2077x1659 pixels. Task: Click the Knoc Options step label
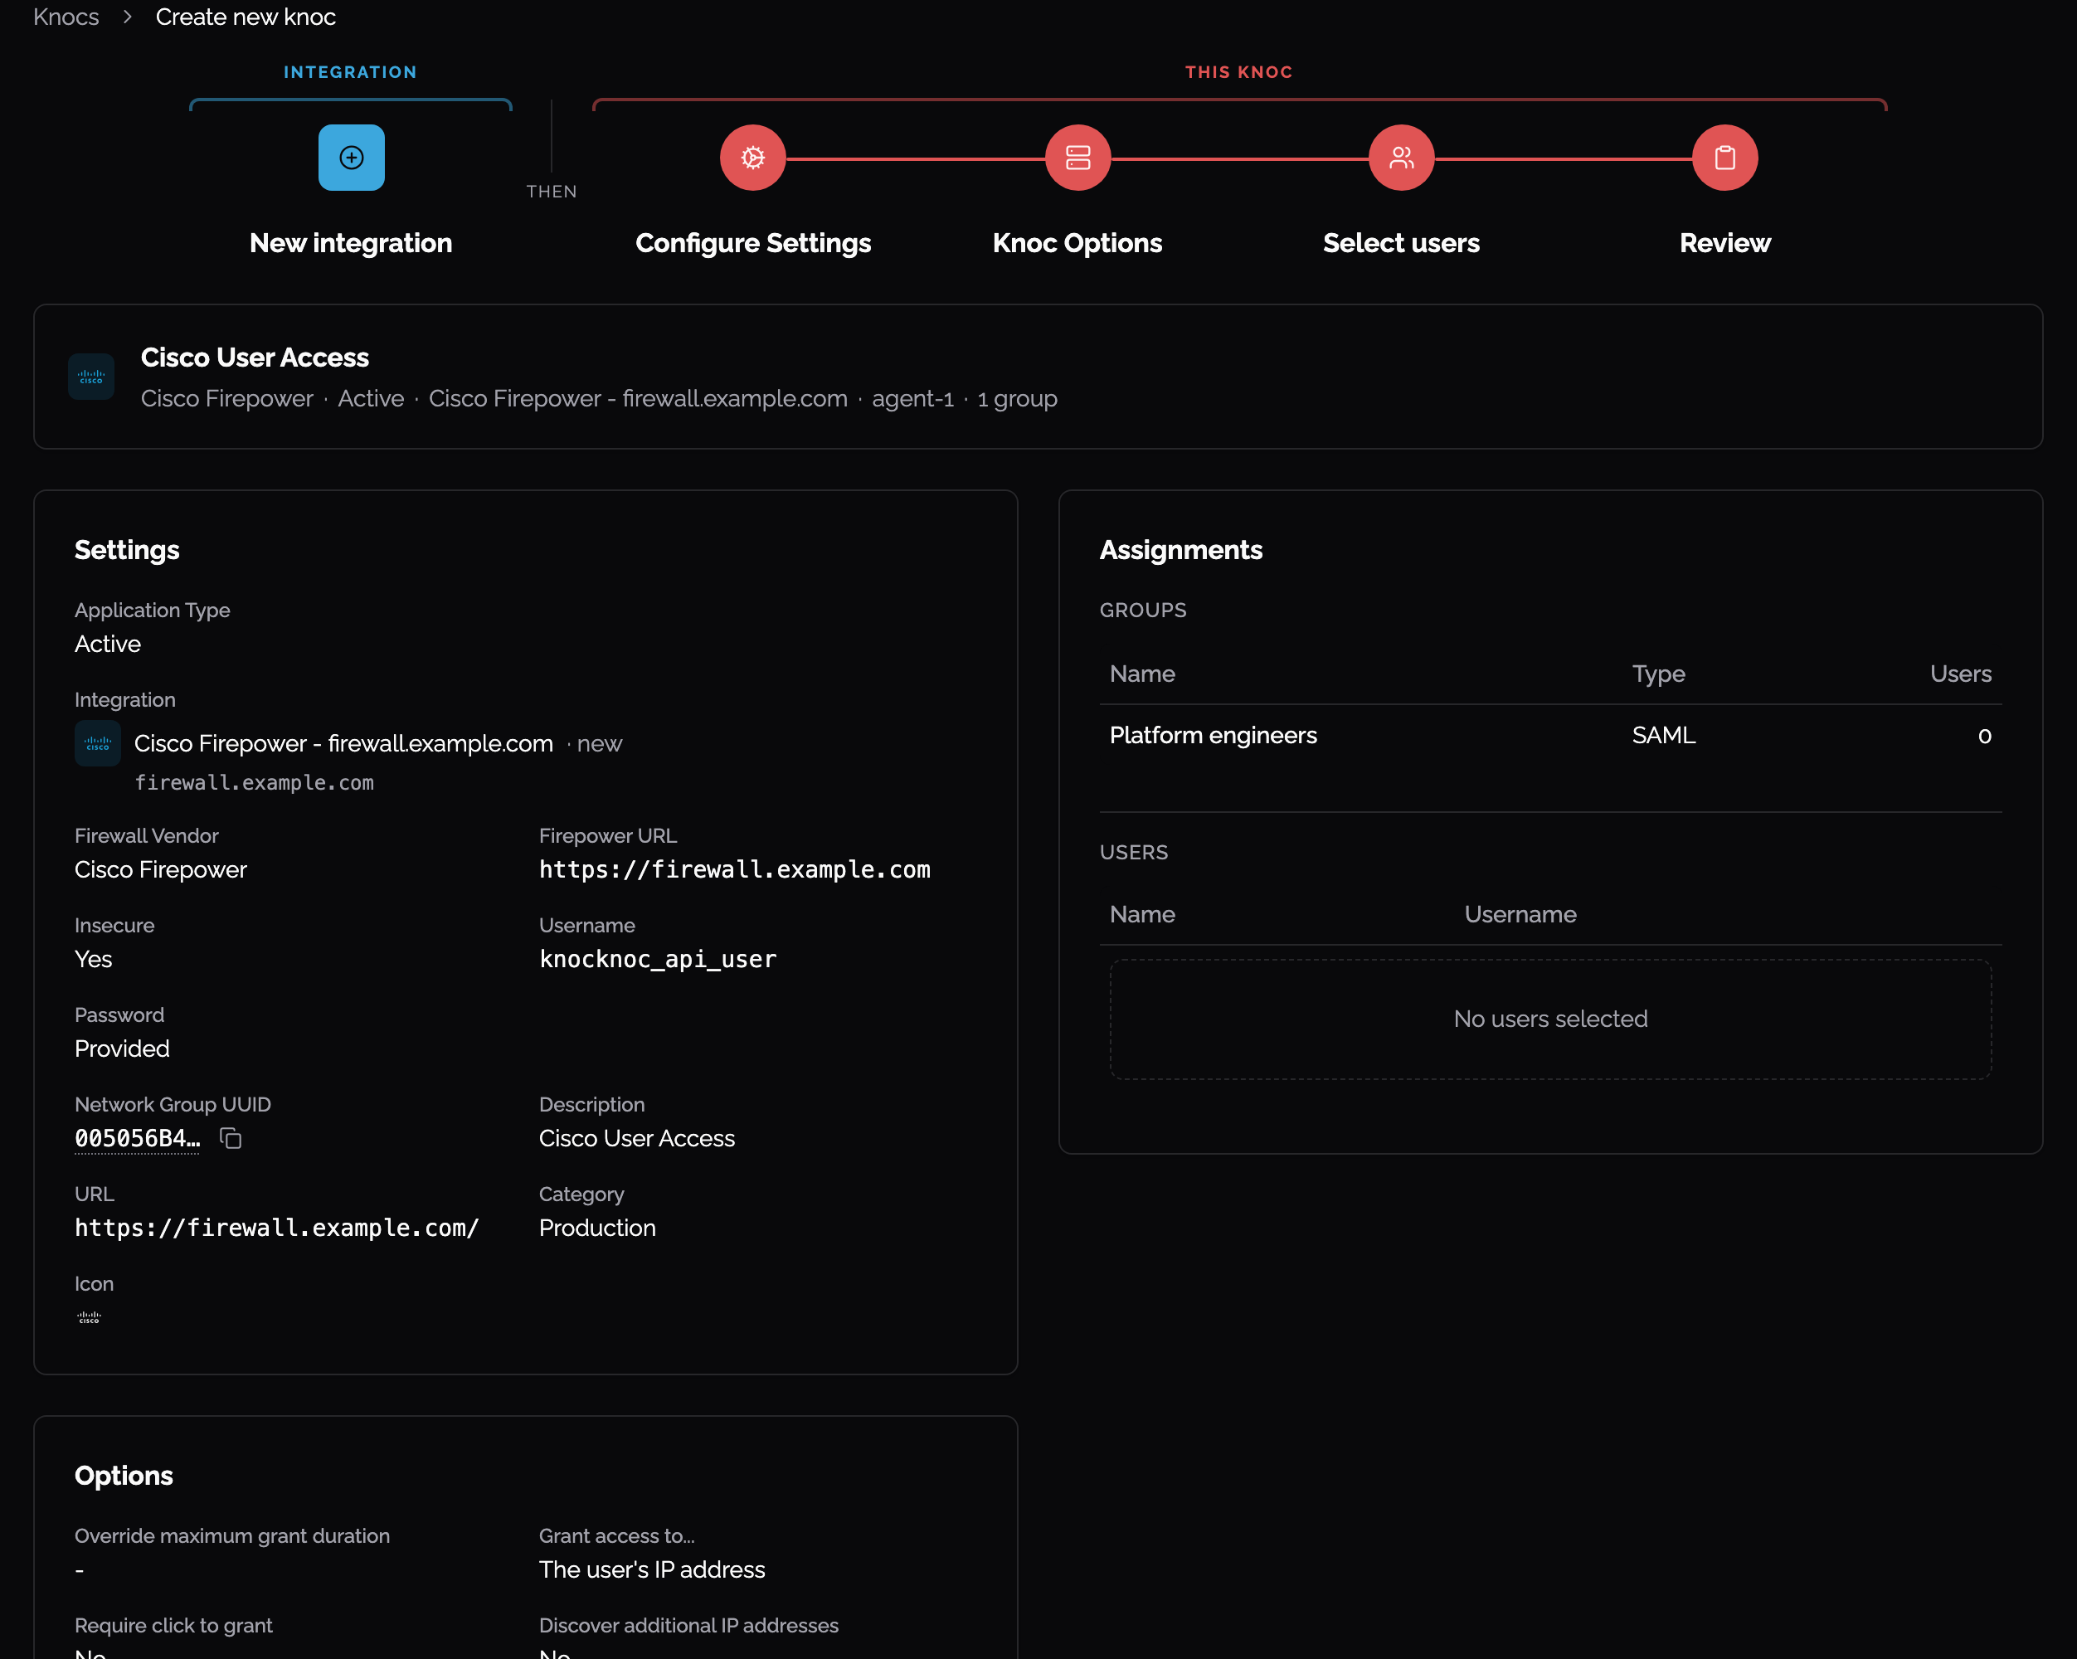click(1077, 243)
